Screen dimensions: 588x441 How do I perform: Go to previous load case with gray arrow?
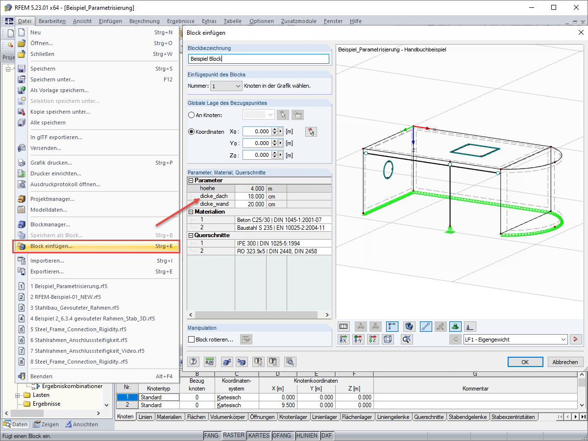pos(456,339)
